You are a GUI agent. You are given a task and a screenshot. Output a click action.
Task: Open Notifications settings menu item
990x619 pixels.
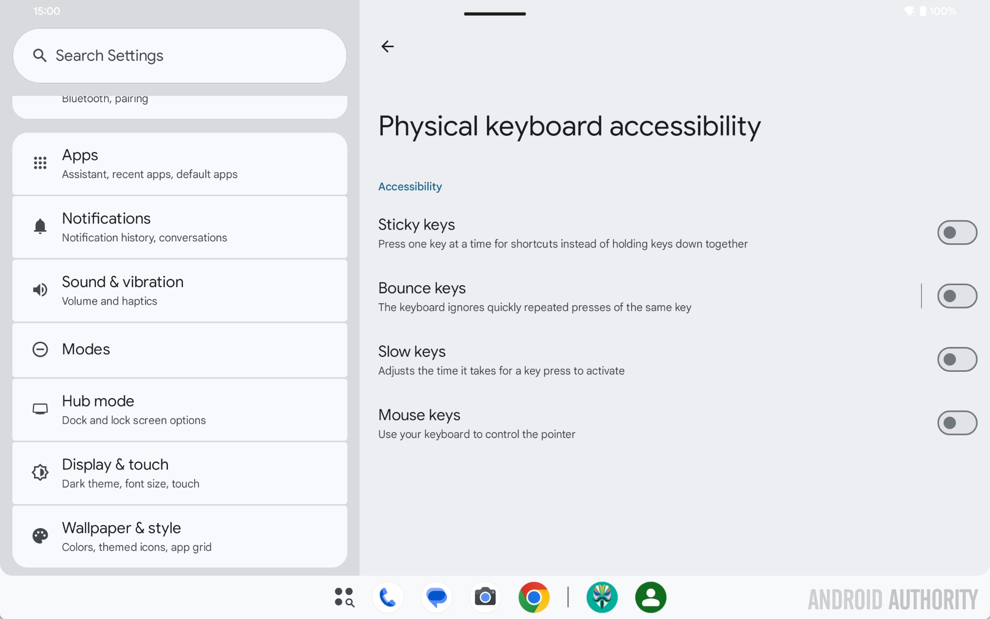point(180,227)
